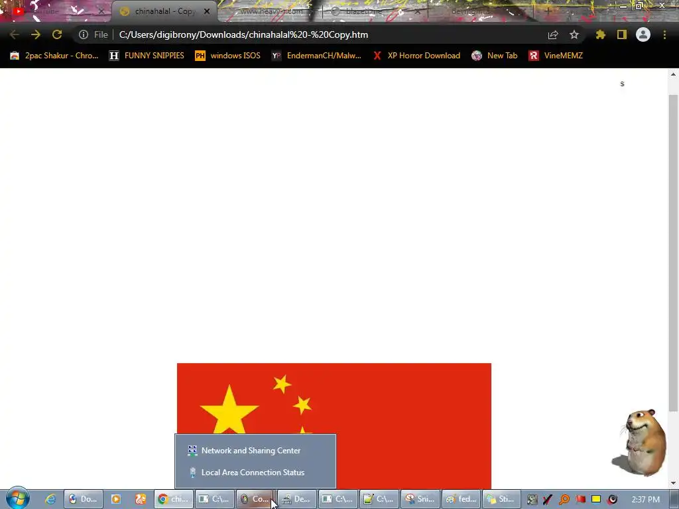
Task: Open the New Tab bookmark
Action: [495, 56]
